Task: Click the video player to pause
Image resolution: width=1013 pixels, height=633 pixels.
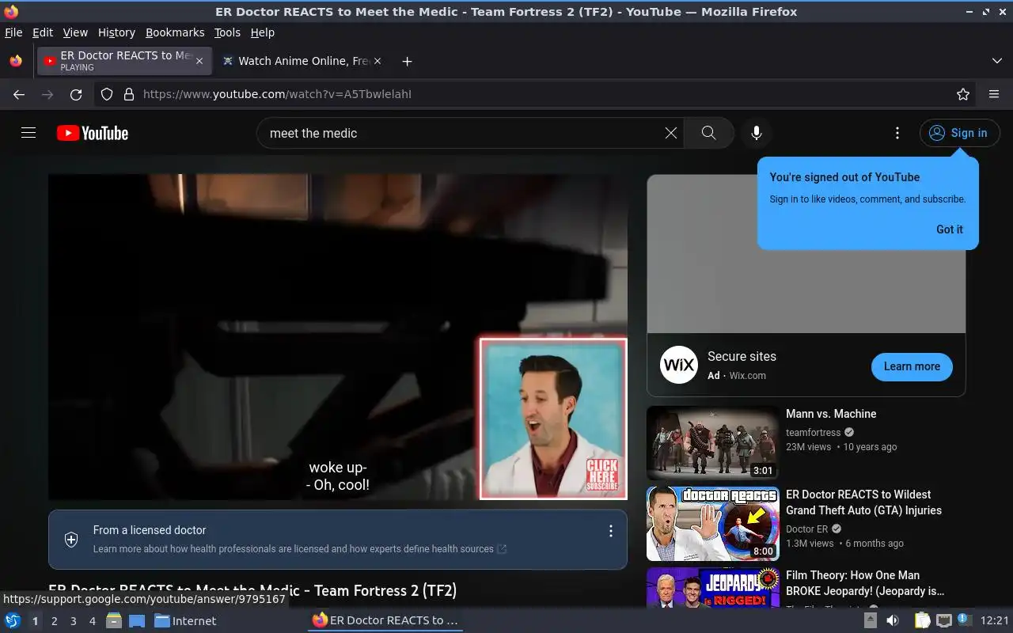Action: pos(338,337)
